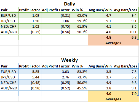Click the Weekly average 4.0 yellow cell
Viewport: 139px width, 102px height.
[101, 93]
